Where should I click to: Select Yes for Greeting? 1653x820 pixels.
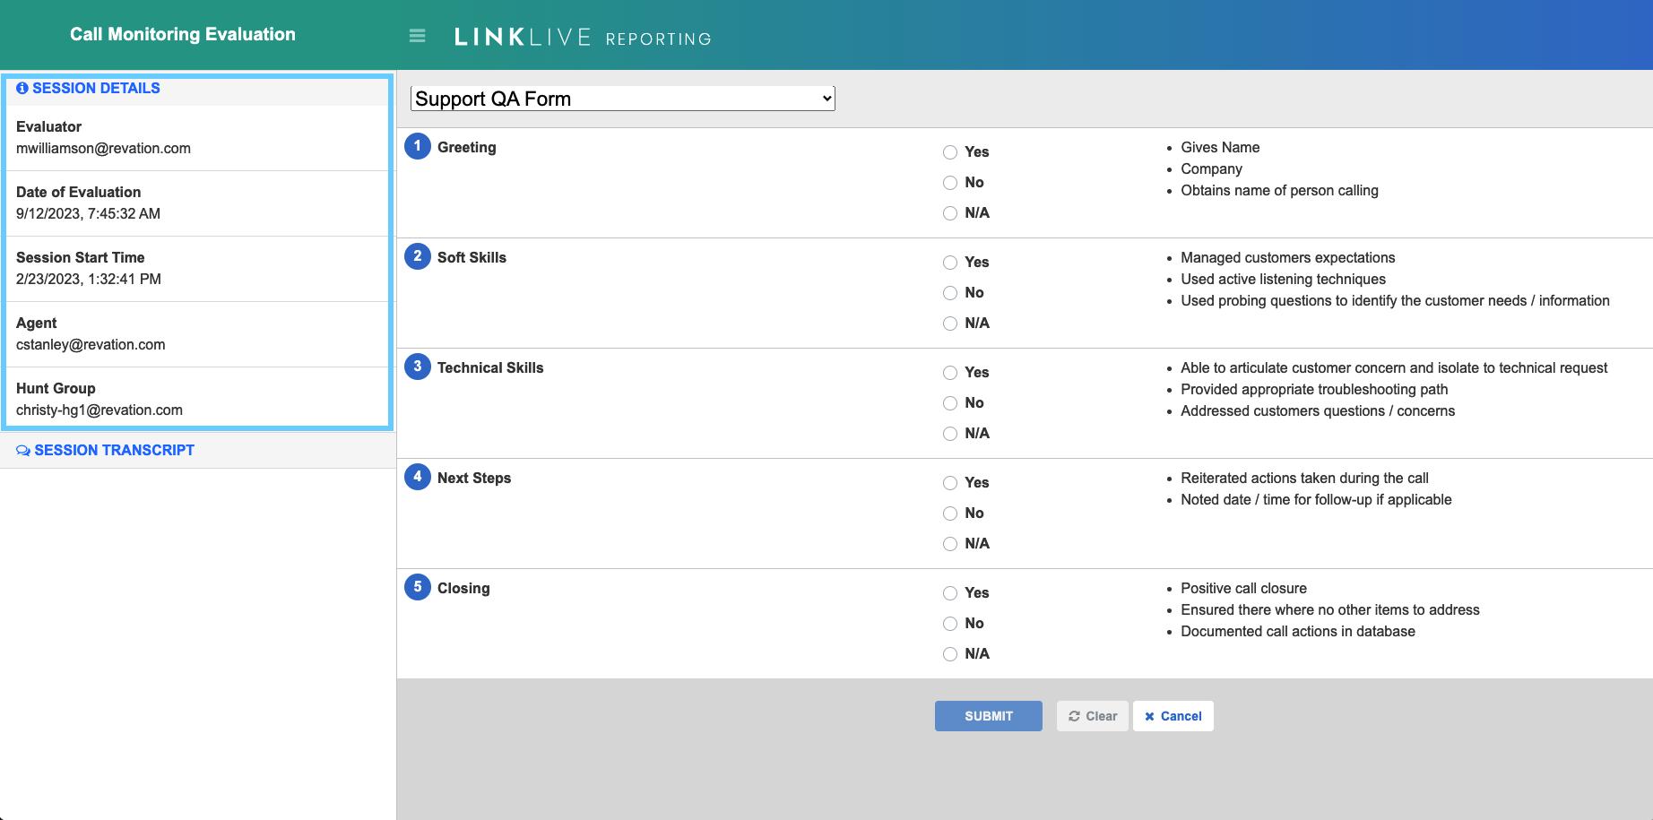950,152
